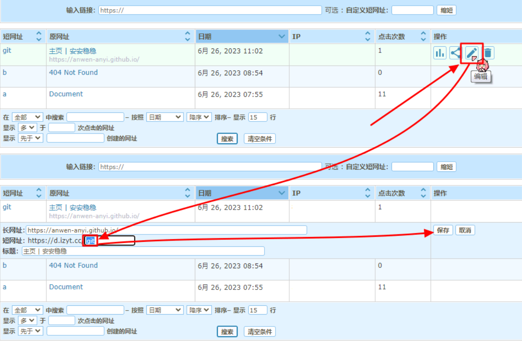Open the 多 clicks dropdown in upper filter
The width and height of the screenshot is (522, 341).
point(27,128)
